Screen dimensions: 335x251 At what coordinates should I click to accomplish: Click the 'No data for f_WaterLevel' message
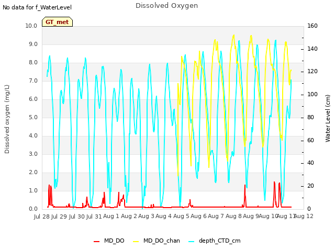37,7
